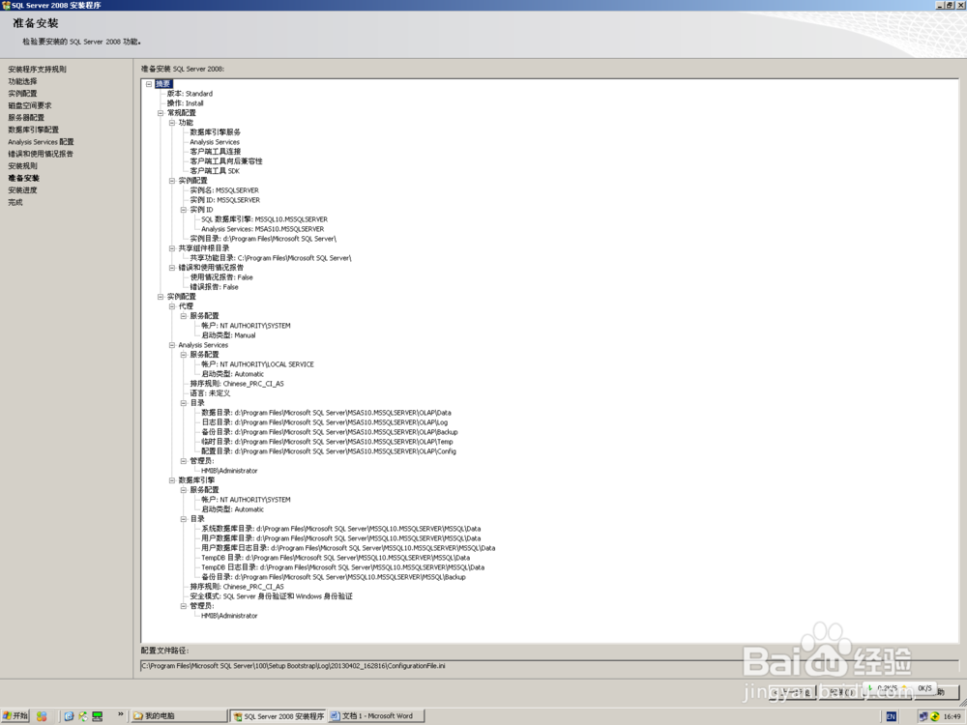Select 错误报告: False row
Viewport: 967px width, 725px height.
click(214, 287)
